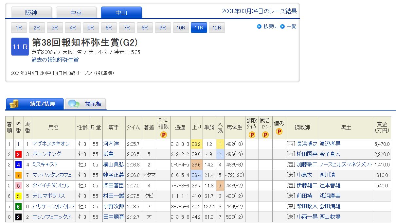Click the P icon under タイム指数
Image resolution: width=396 pixels, height=224 pixels.
163,134
